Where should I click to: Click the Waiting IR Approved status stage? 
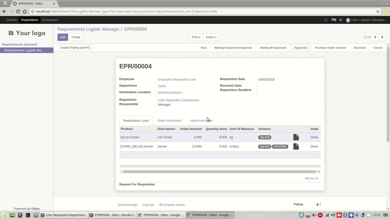tap(273, 48)
